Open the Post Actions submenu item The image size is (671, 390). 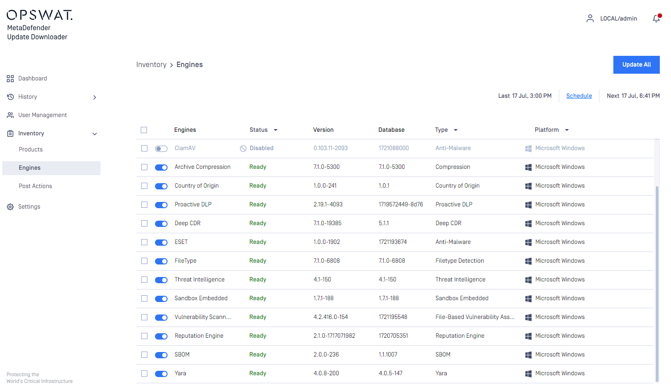point(35,186)
